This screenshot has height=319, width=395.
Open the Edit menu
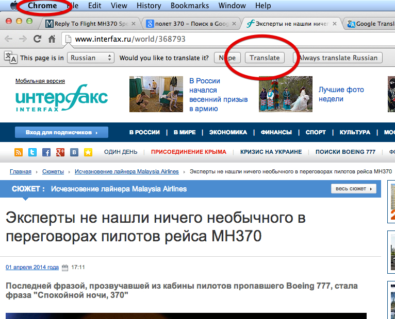pyautogui.click(x=94, y=6)
